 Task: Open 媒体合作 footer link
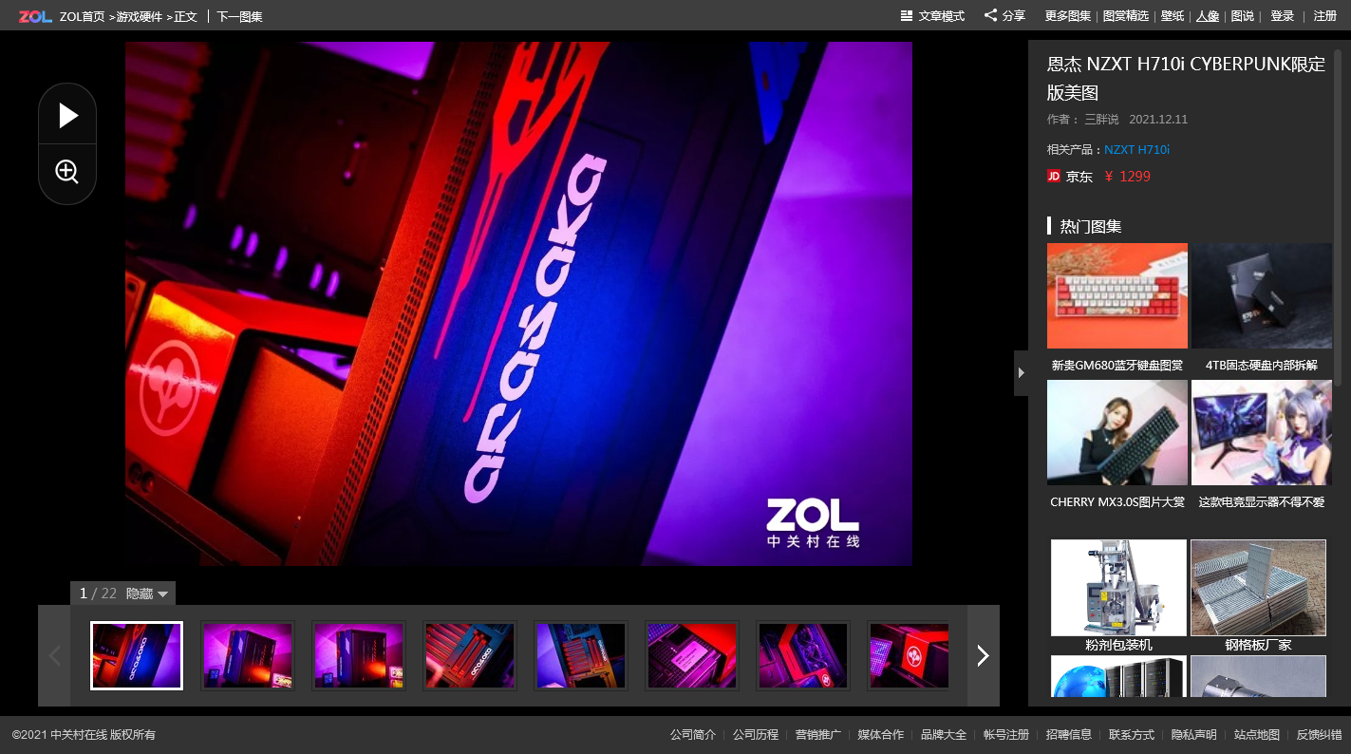pos(881,735)
